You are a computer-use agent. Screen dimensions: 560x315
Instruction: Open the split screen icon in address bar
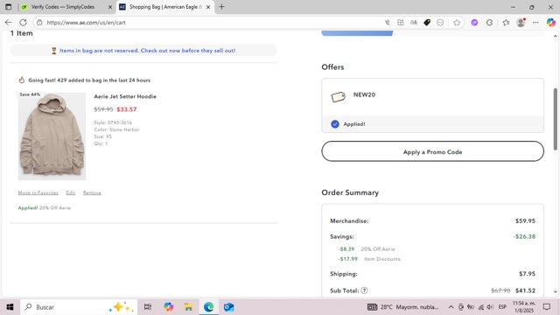click(401, 23)
